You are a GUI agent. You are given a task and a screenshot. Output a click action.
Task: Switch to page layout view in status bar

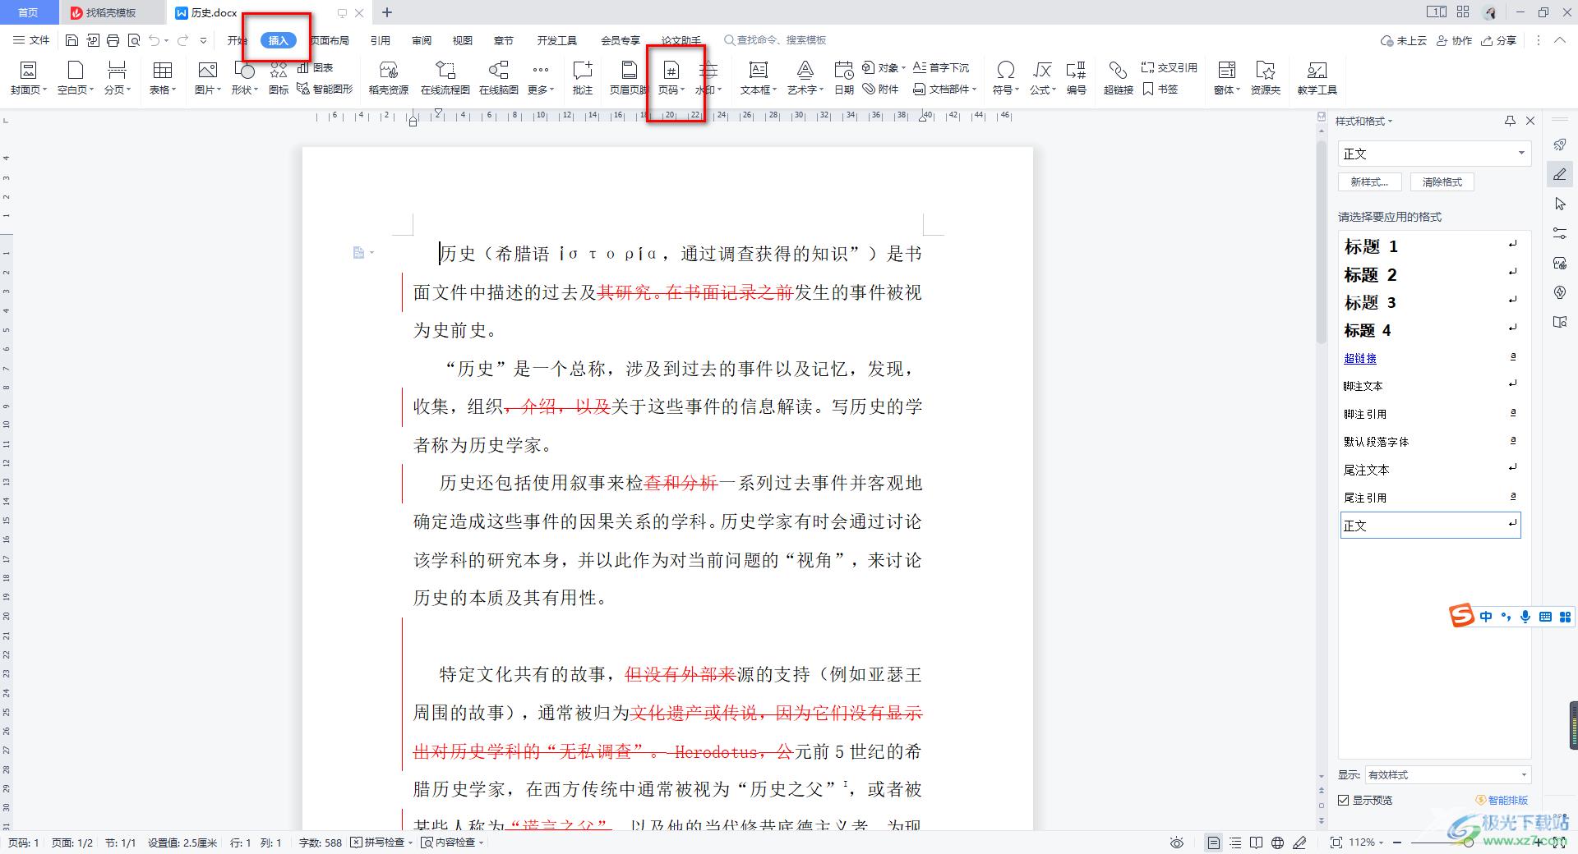click(1214, 843)
